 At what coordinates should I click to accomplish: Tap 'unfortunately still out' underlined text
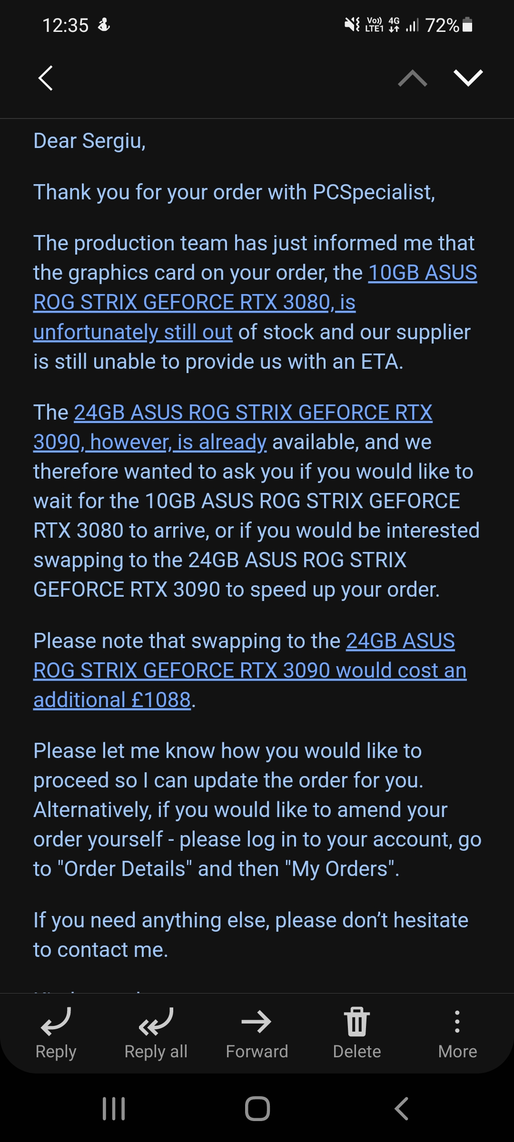coord(133,332)
